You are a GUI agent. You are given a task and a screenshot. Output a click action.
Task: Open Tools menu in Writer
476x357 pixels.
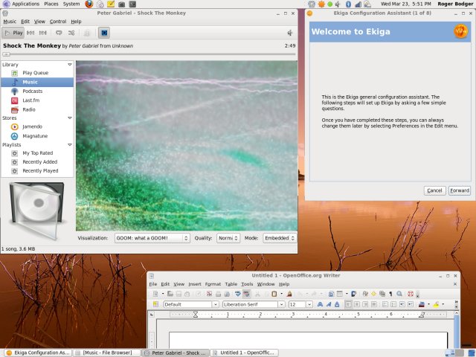click(247, 284)
